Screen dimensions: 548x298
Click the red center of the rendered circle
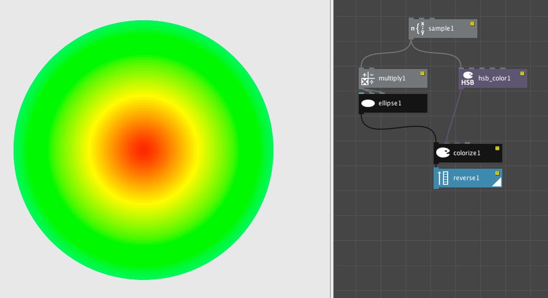pyautogui.click(x=143, y=150)
